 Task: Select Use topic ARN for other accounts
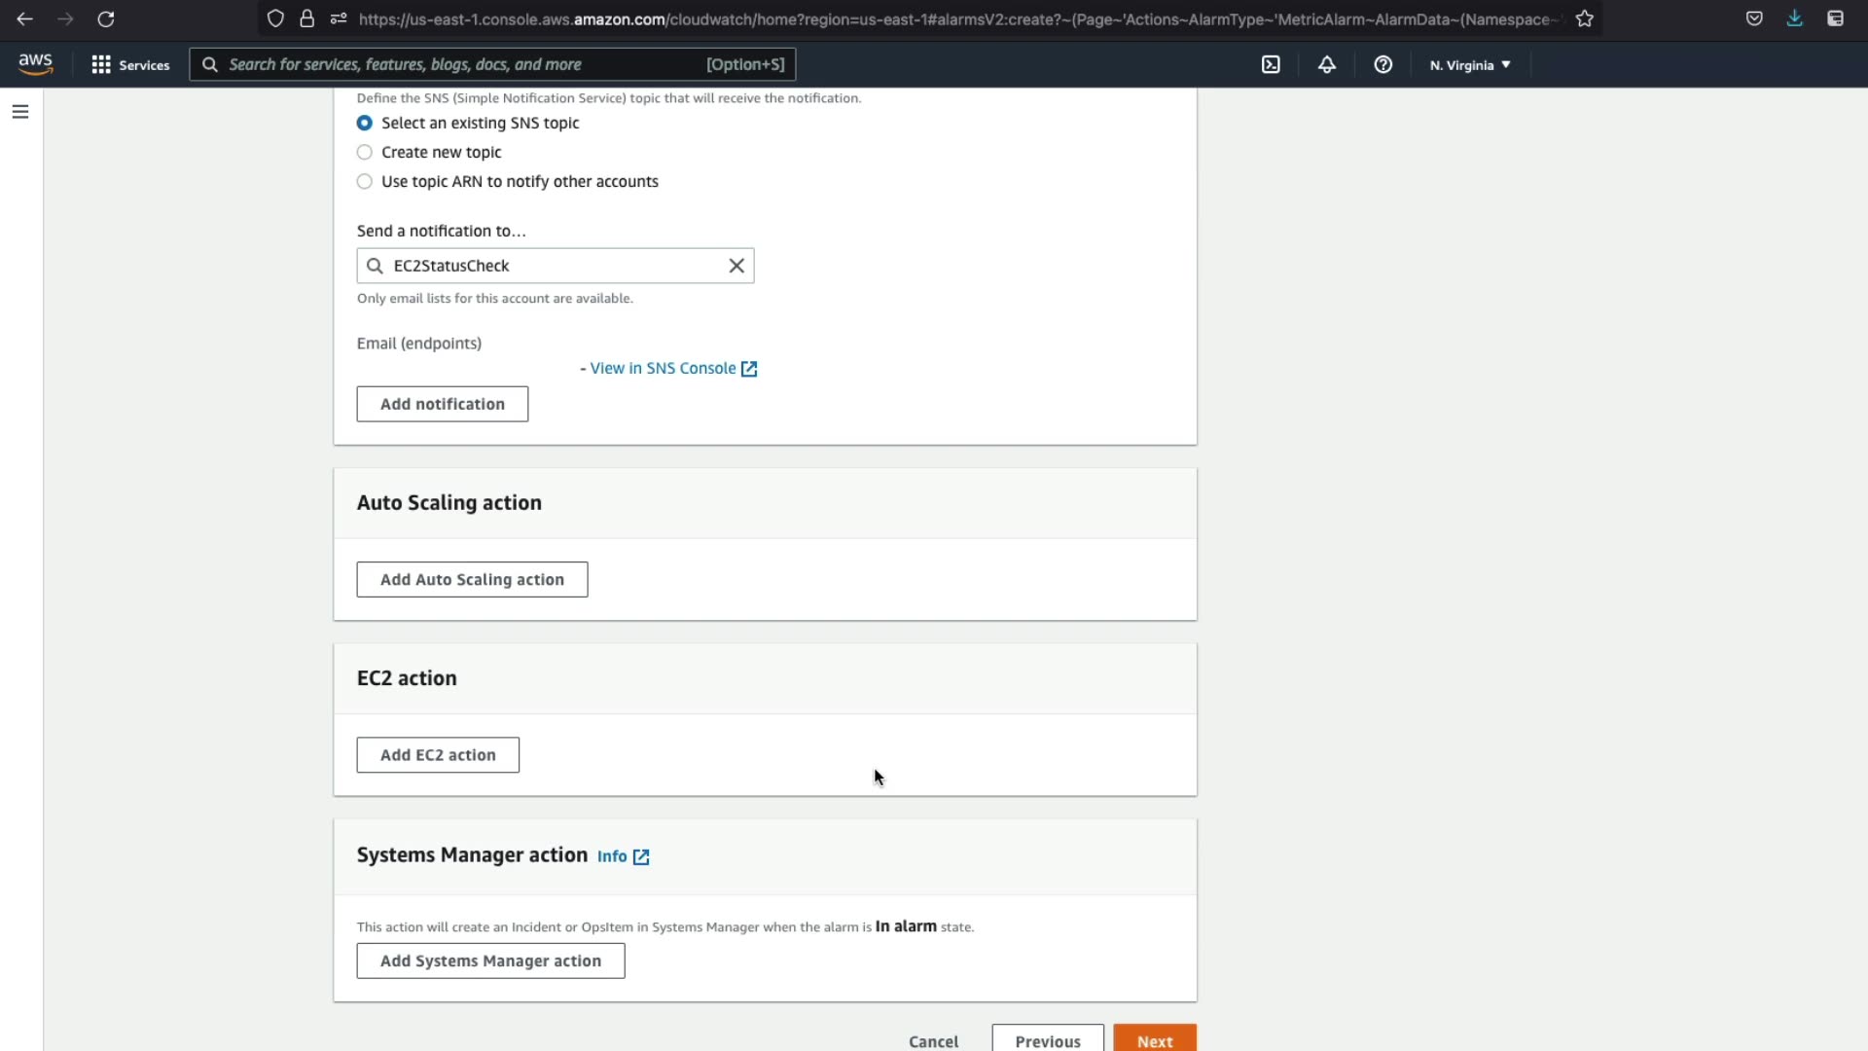point(365,181)
